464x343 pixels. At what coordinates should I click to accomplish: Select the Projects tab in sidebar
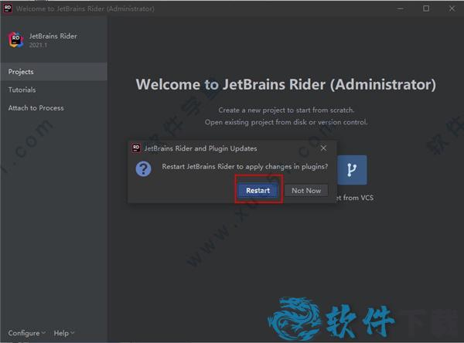tap(22, 72)
